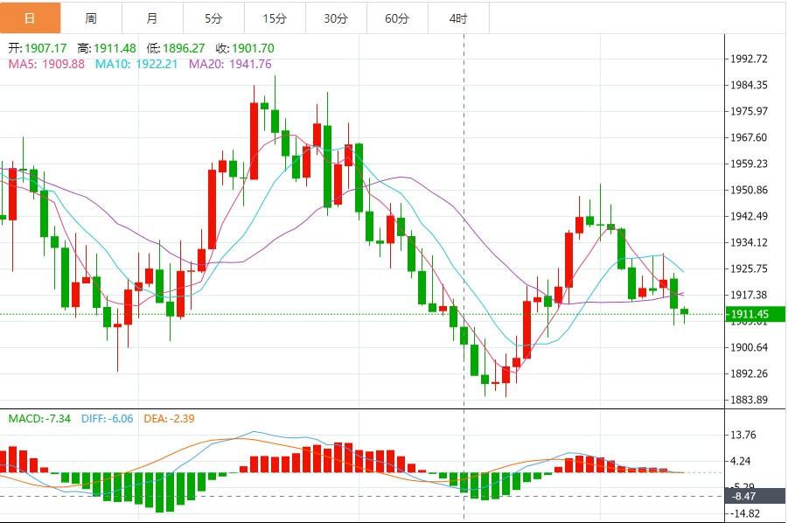The height and width of the screenshot is (523, 788).
Task: Click the 1942.49 price axis label
Action: click(x=749, y=216)
